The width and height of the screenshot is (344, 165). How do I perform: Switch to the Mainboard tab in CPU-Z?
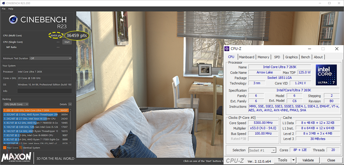pyautogui.click(x=247, y=57)
